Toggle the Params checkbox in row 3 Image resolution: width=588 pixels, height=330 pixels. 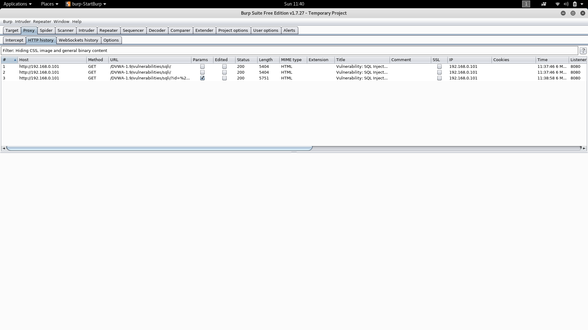[202, 78]
